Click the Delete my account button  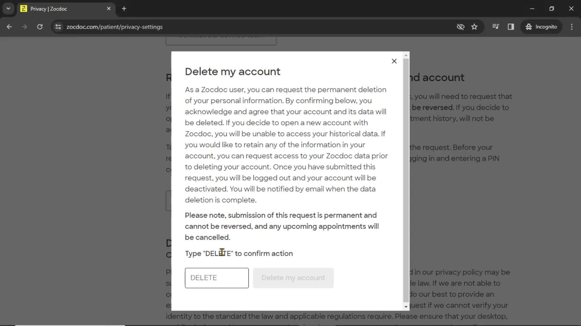click(293, 278)
